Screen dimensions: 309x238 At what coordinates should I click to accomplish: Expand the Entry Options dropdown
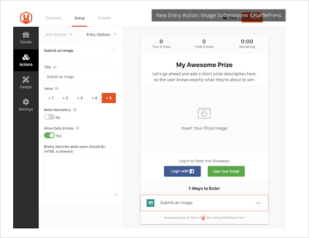tap(101, 34)
